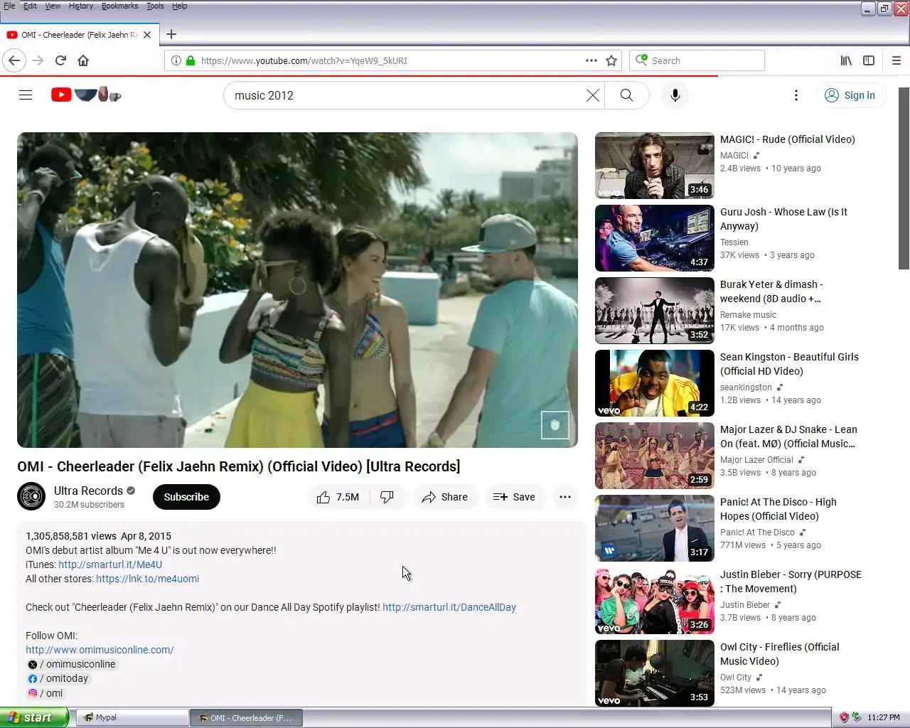Viewport: 910px width, 728px height.
Task: Go back with browser back arrow
Action: click(14, 60)
